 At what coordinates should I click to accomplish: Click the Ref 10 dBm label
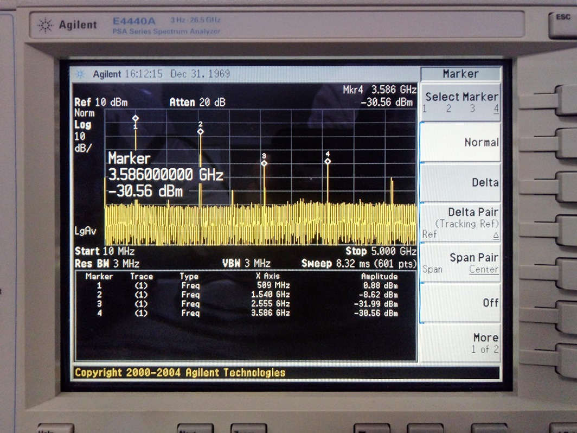click(101, 103)
